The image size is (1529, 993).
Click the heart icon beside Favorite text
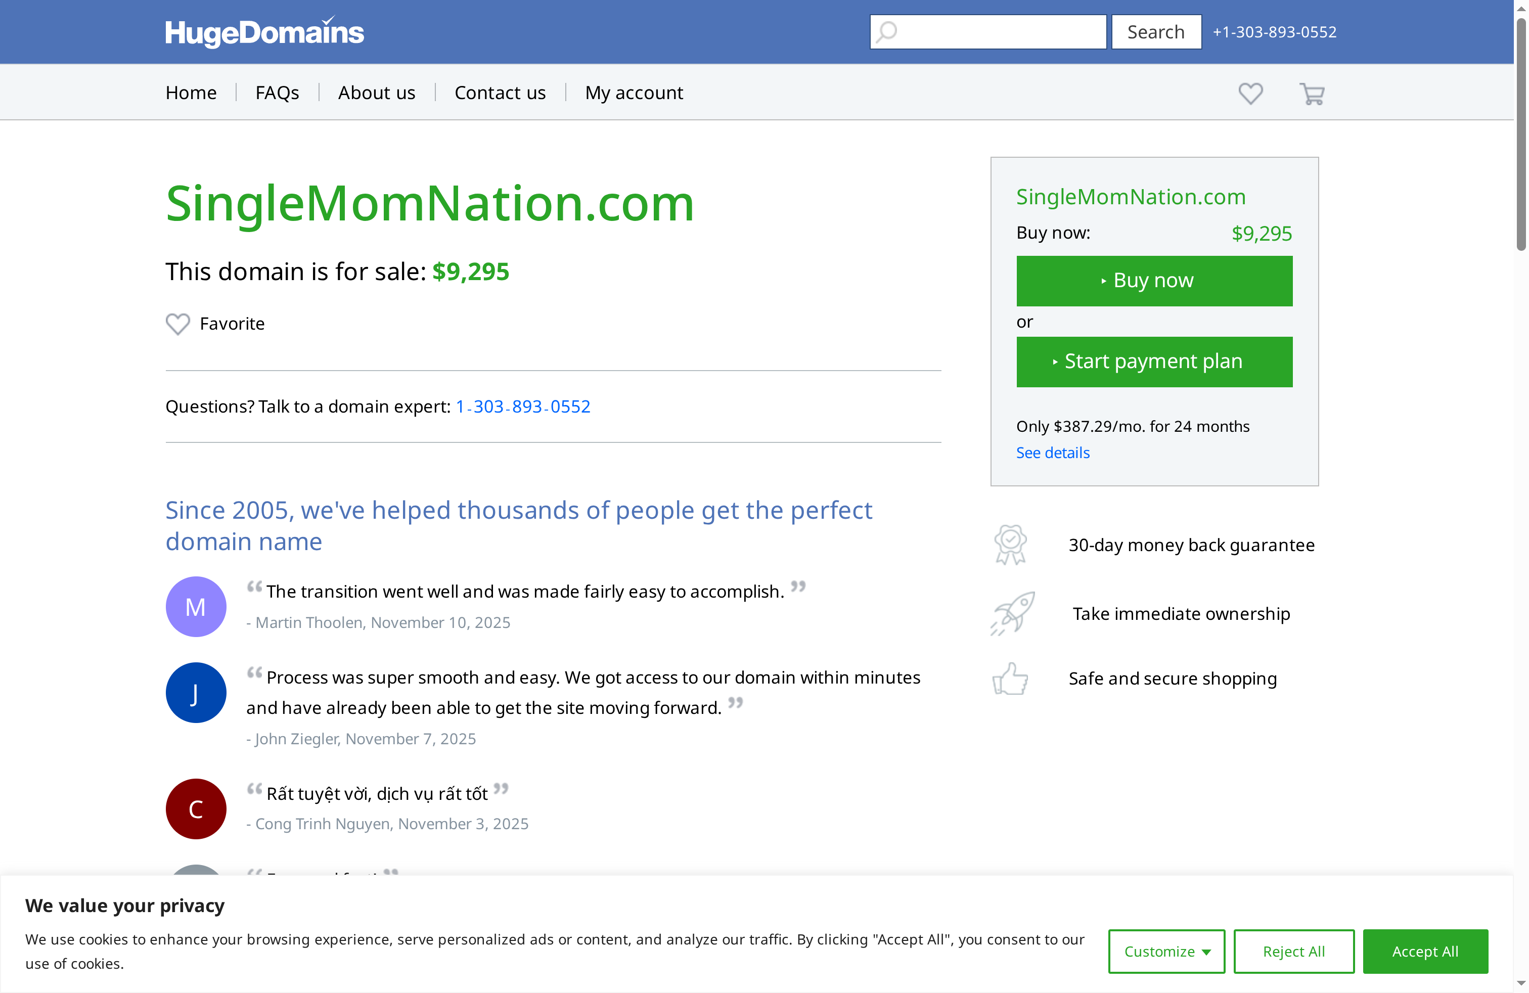[x=177, y=324]
